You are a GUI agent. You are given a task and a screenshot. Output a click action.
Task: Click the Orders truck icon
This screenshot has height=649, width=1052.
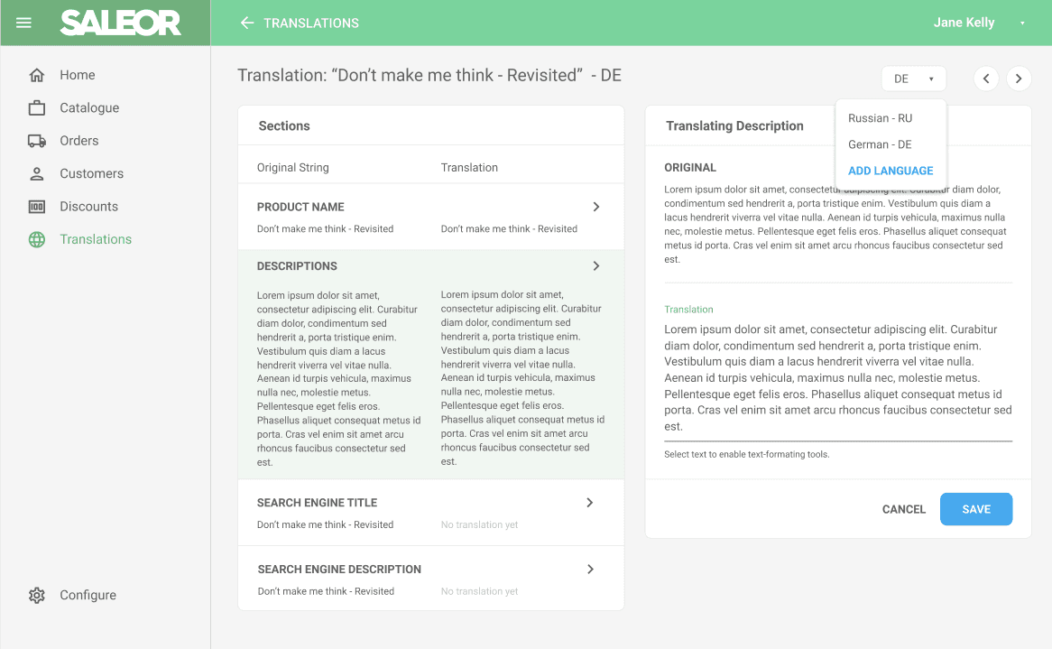point(37,141)
